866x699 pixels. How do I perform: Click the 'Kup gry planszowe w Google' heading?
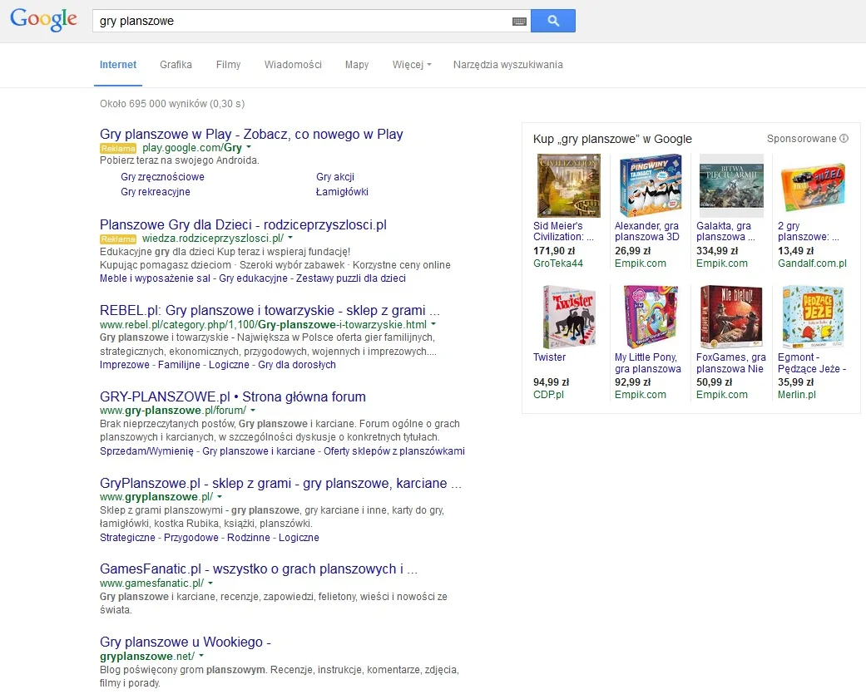point(612,139)
